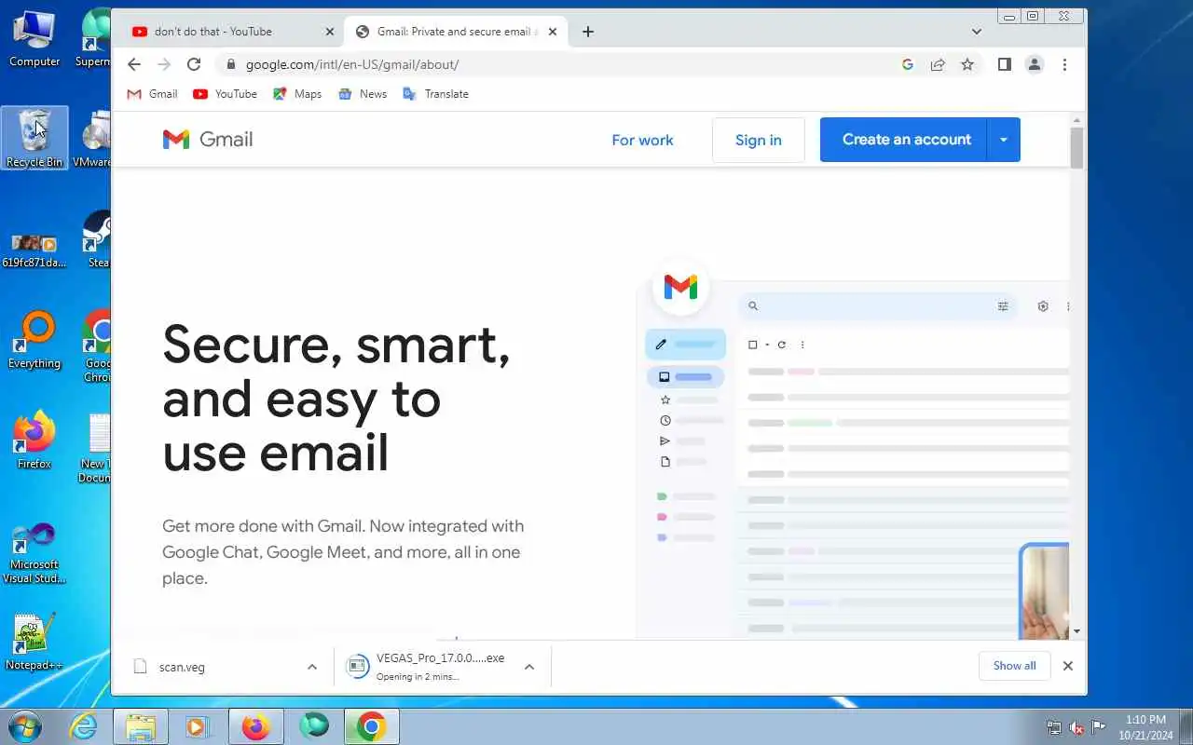Click the Action Center flag icon
The height and width of the screenshot is (745, 1193).
[1099, 727]
